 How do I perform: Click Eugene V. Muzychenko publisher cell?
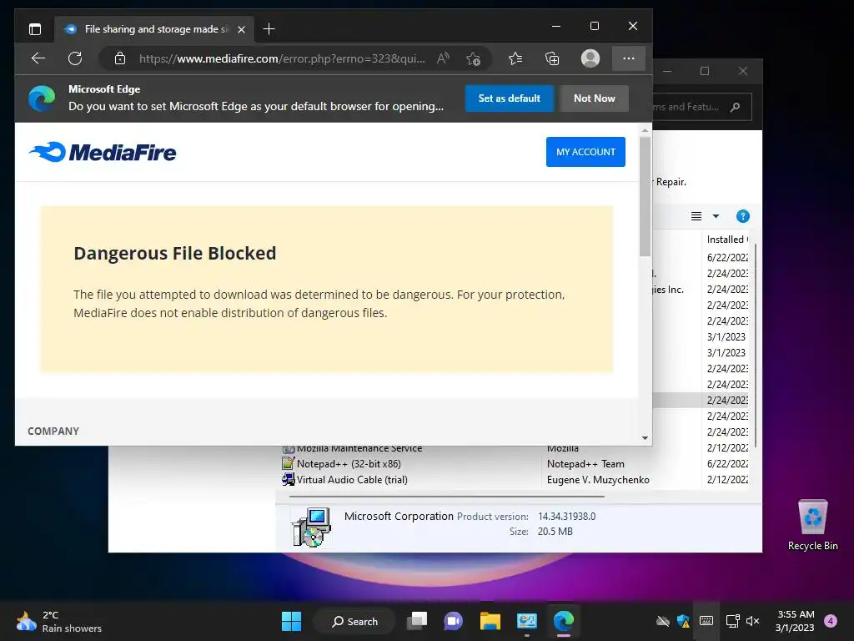click(x=598, y=480)
